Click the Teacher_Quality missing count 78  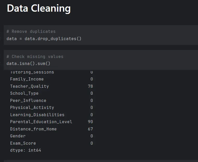coord(90,86)
